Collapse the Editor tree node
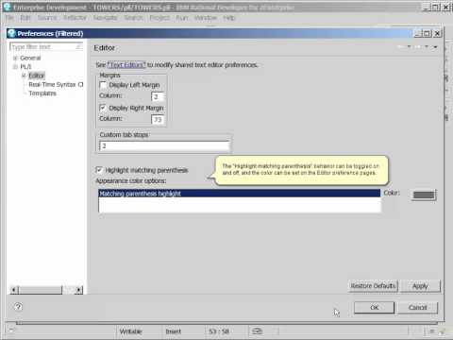 tap(24, 76)
